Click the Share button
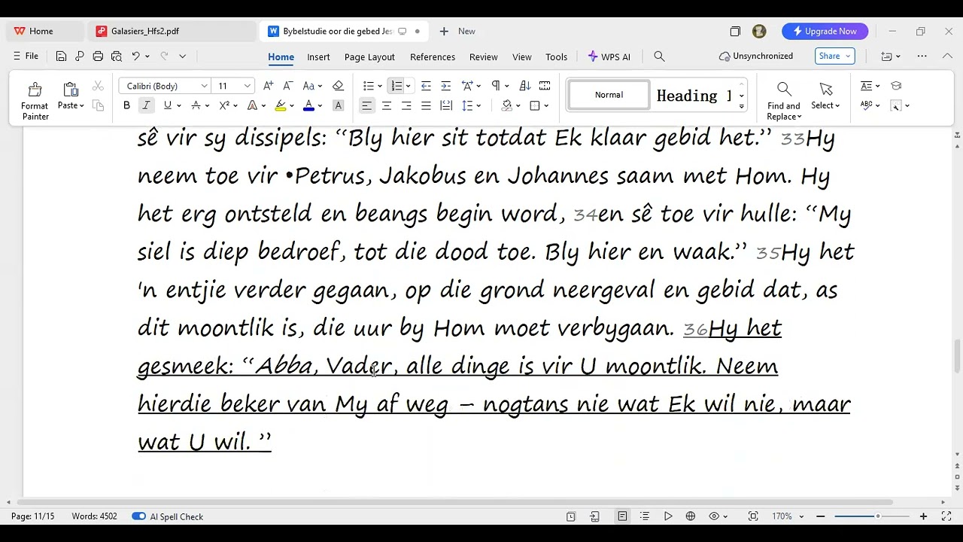 835,56
